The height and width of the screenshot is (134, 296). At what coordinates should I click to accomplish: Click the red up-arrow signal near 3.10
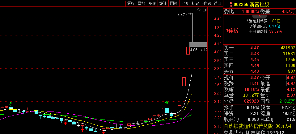coord(82,130)
